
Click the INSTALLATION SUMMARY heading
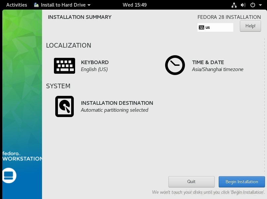(79, 17)
